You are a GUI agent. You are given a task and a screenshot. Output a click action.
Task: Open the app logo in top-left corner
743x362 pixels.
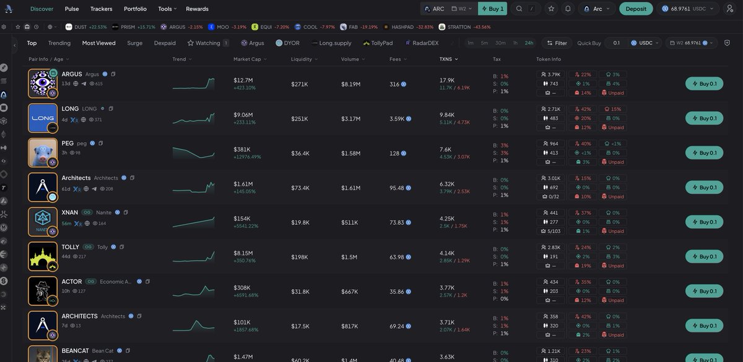pos(10,9)
